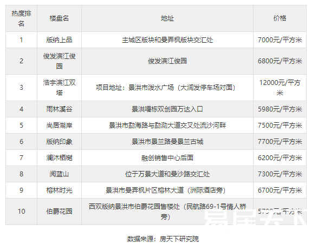311x244 pixels.
Task: Select the 版纳上品 property name
Action: (59, 40)
